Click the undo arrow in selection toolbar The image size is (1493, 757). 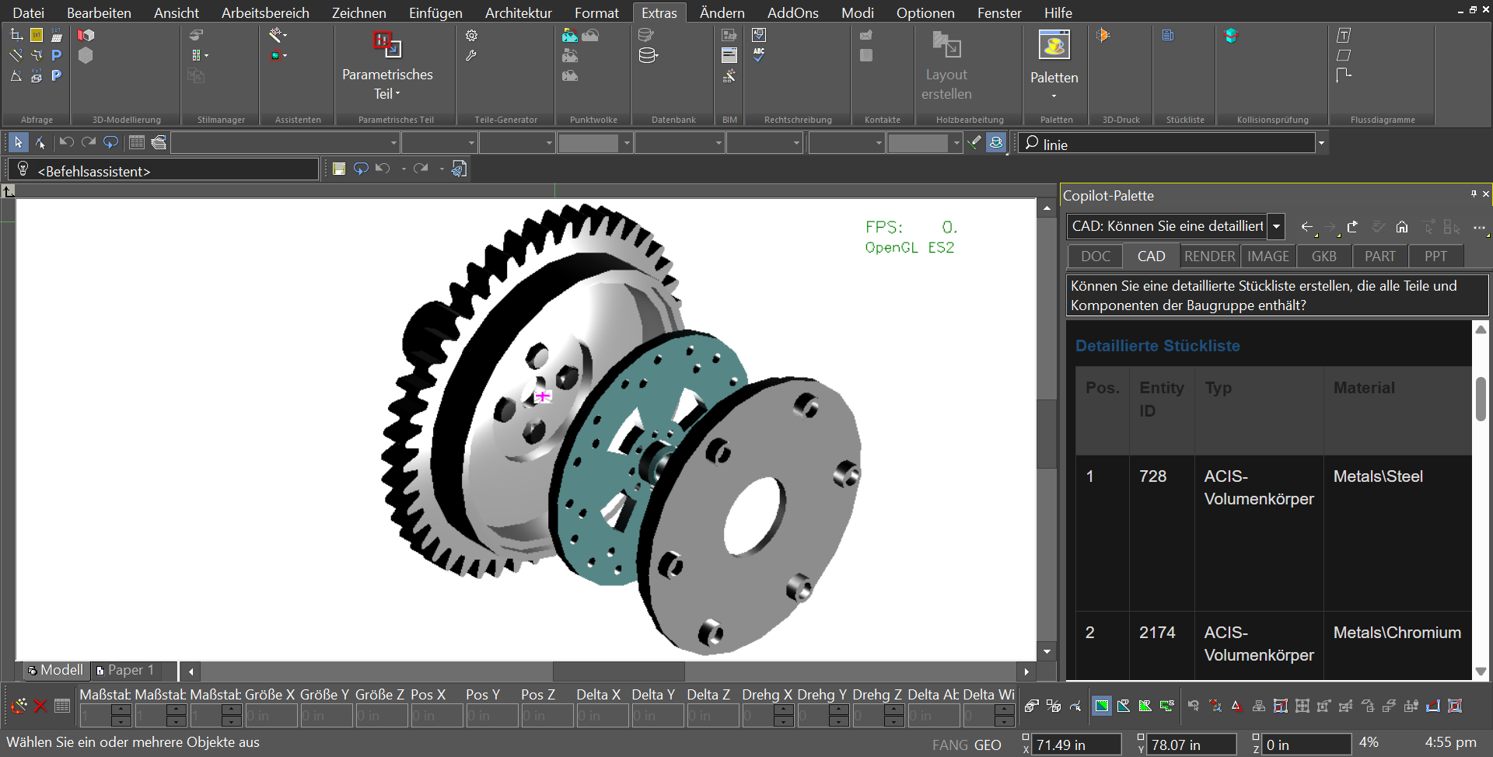click(x=67, y=142)
